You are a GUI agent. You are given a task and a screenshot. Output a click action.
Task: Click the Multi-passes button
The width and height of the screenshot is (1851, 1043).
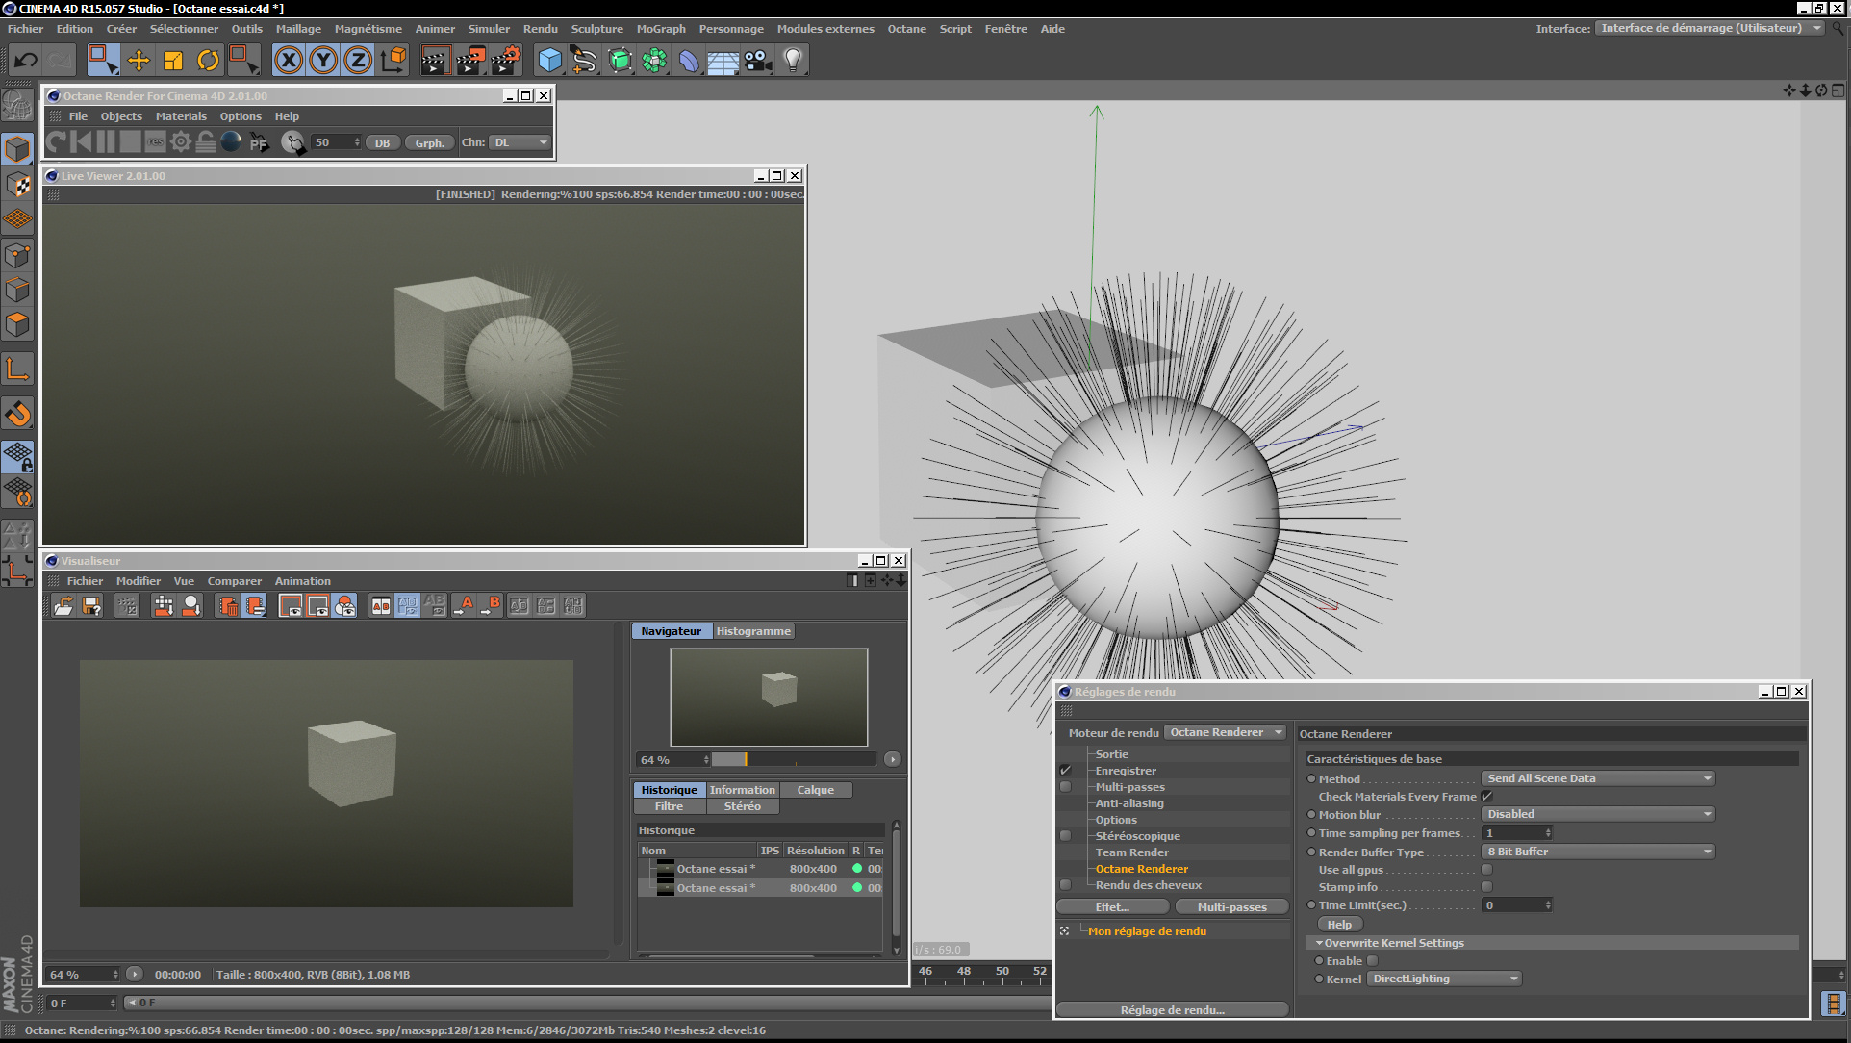(1231, 907)
